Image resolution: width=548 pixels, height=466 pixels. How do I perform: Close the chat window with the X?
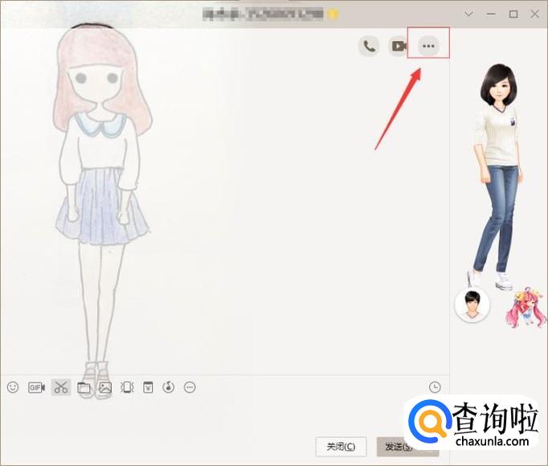click(534, 14)
